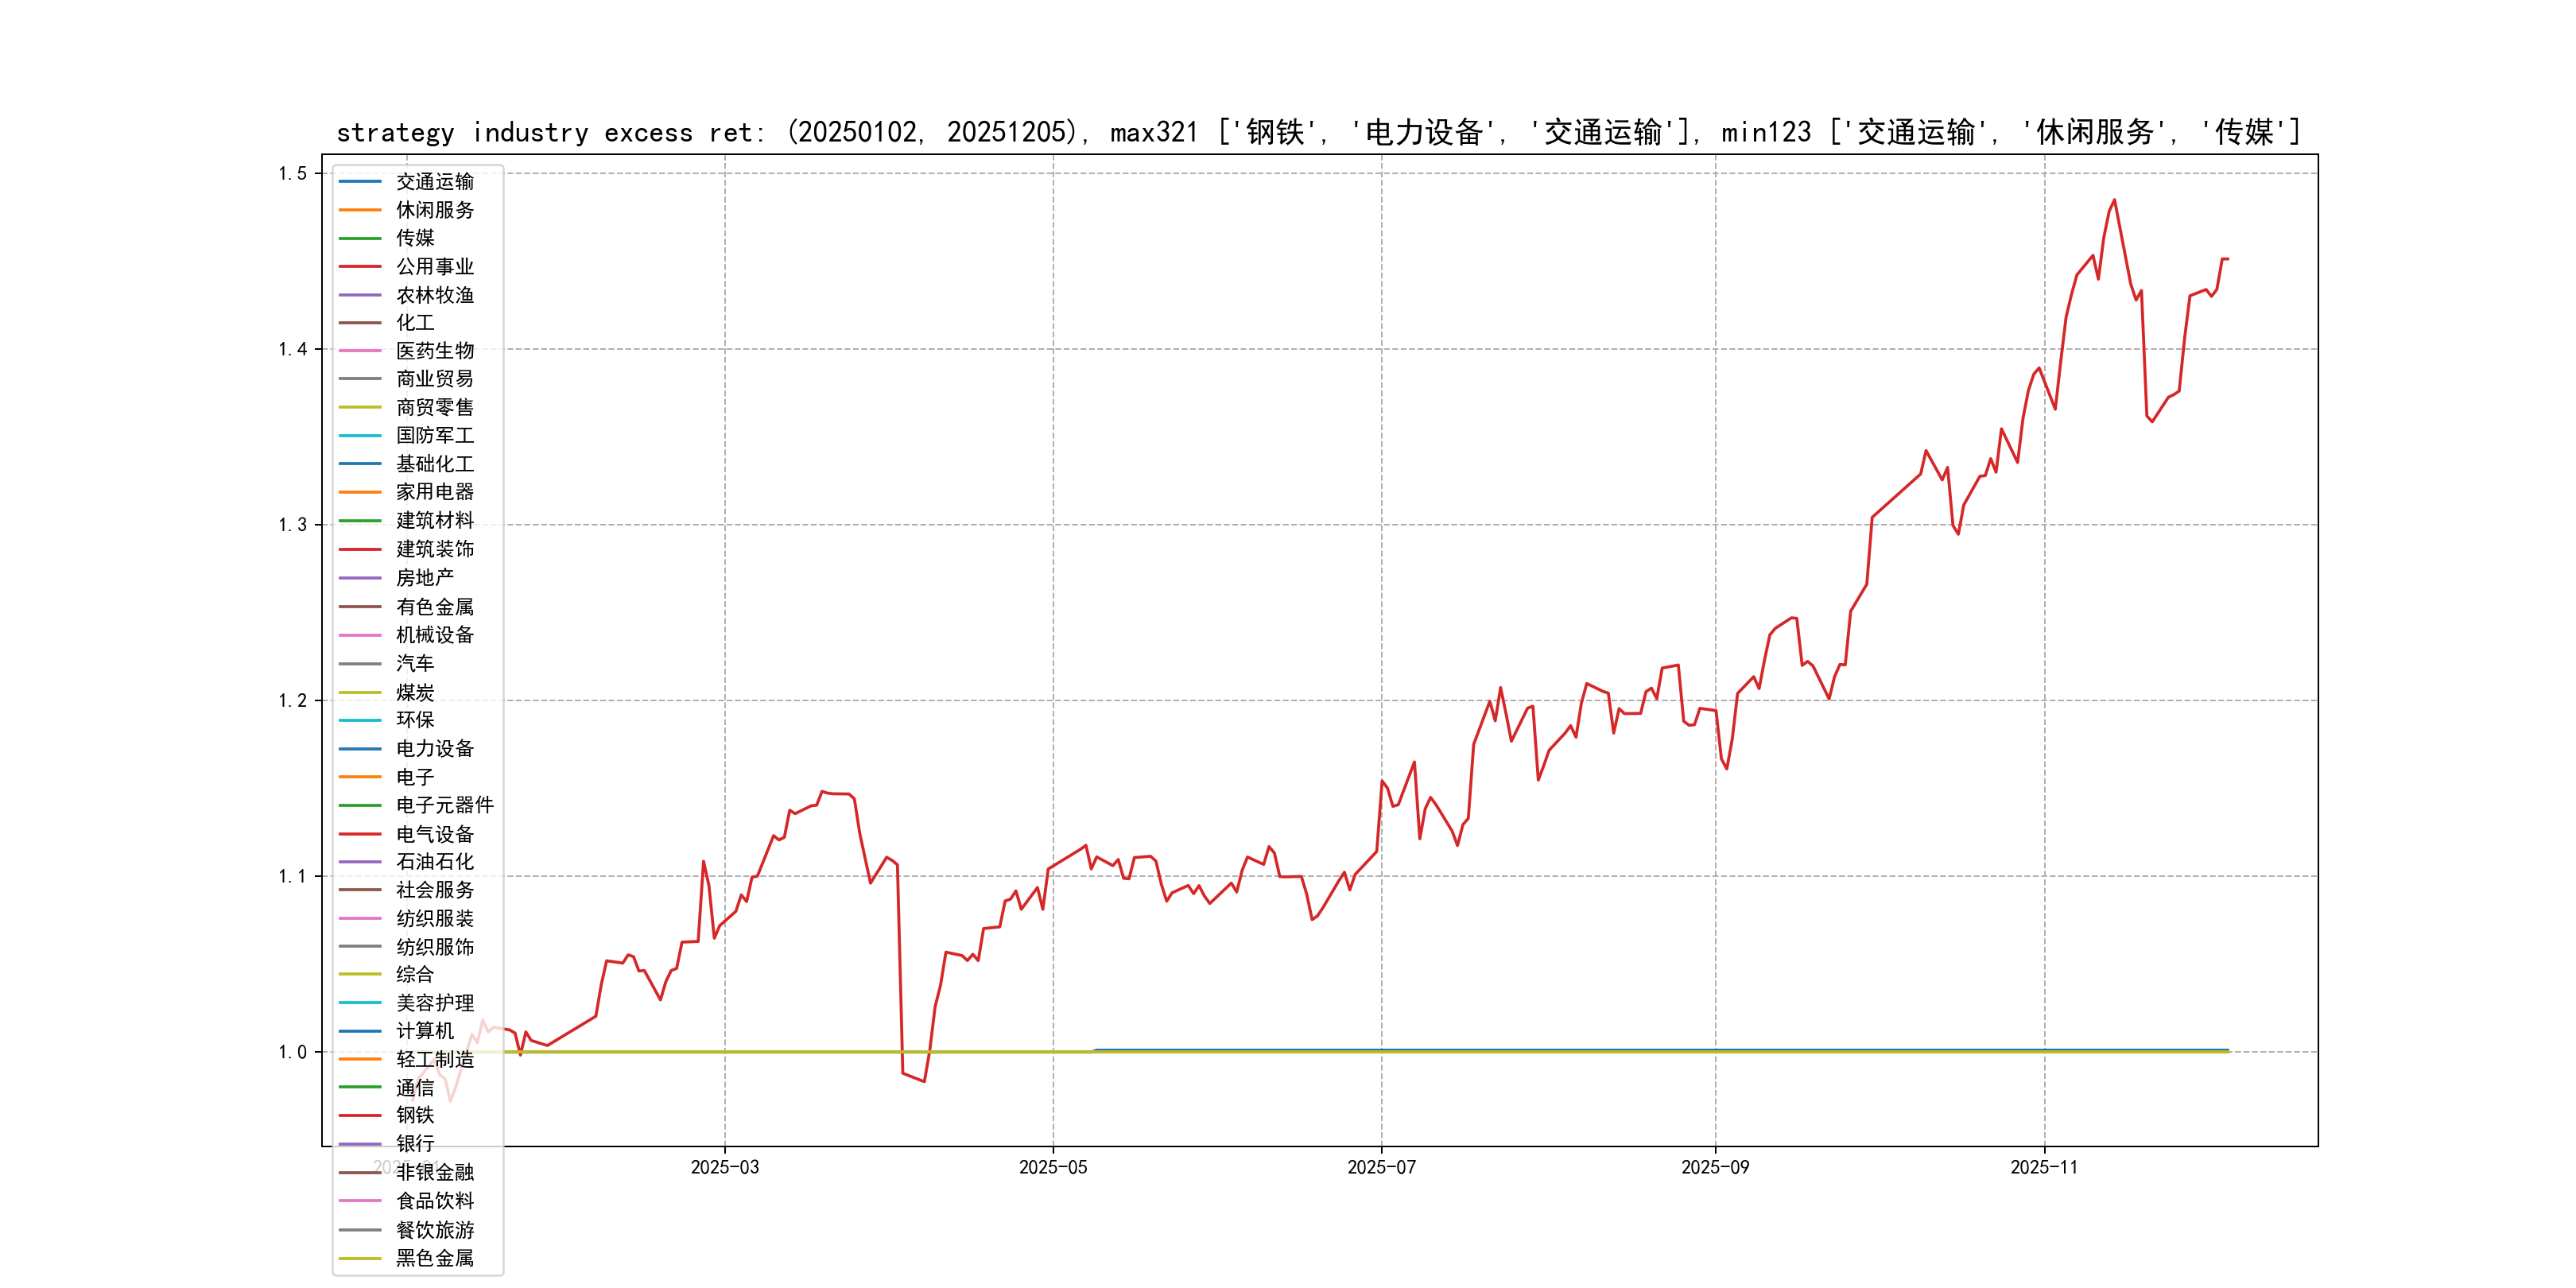Viewport: 2576px width, 1288px height.
Task: Click the 钢铁 legend entry label
Action: click(x=415, y=1115)
